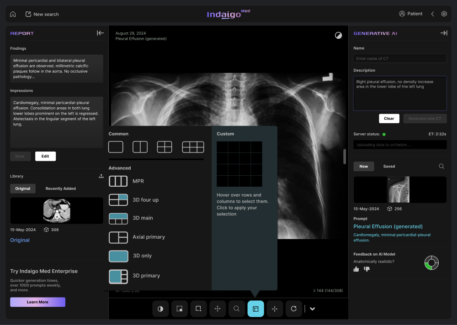Screen dimensions: 457x325
Task: Open the abdominal CT thumbnail in Library
Action: pyautogui.click(x=57, y=210)
